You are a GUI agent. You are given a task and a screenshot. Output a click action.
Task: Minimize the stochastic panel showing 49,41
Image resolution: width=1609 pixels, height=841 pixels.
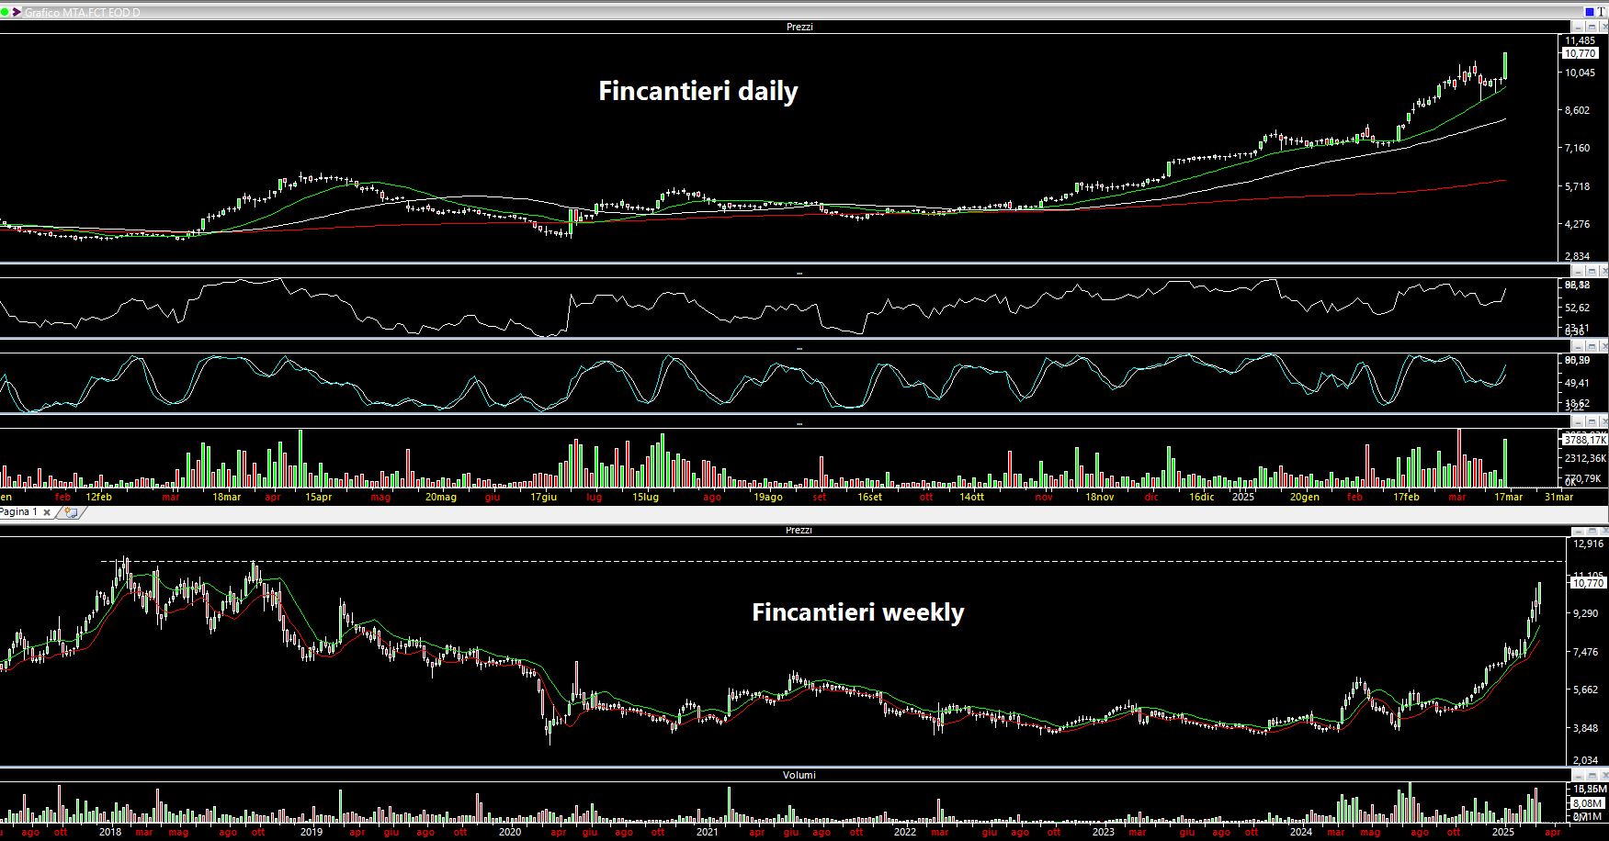coord(1578,347)
